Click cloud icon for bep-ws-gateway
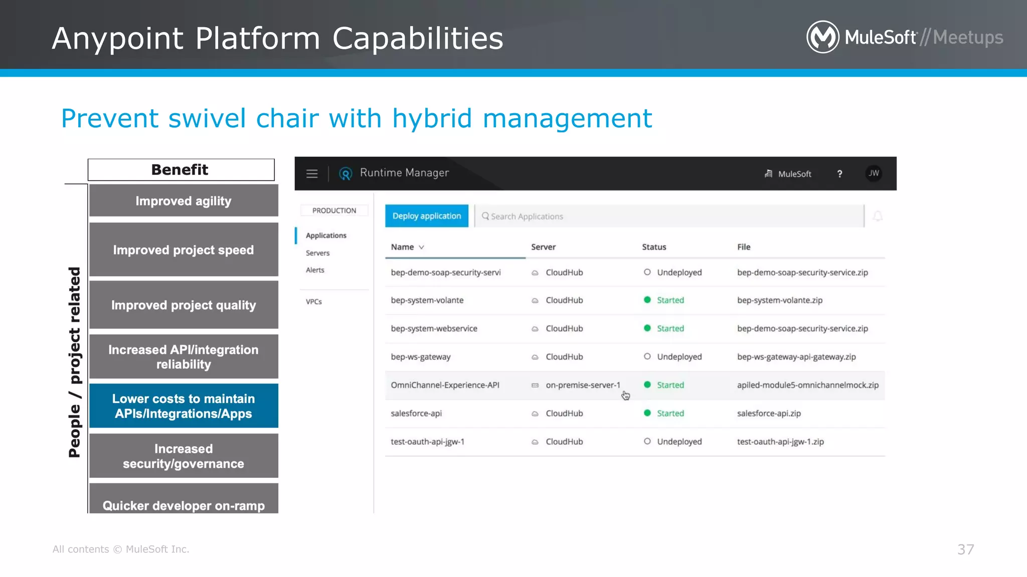 click(x=535, y=357)
